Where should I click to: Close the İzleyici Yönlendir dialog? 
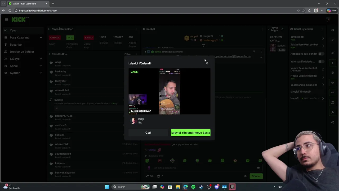[x=207, y=63]
